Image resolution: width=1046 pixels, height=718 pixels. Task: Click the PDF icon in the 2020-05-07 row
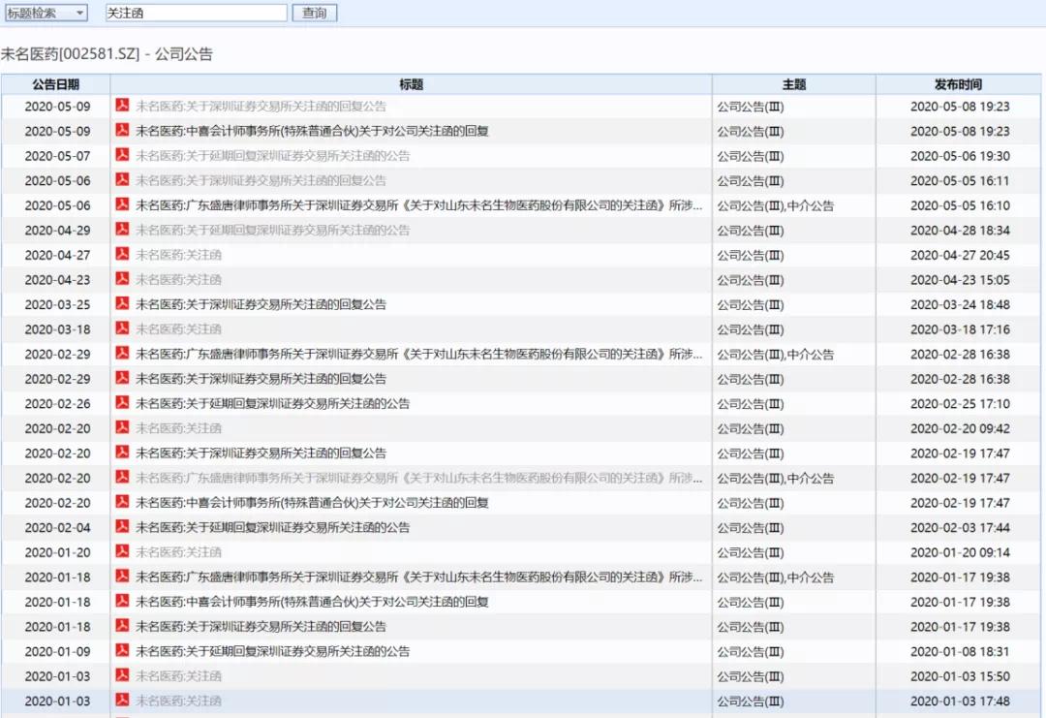[x=123, y=155]
